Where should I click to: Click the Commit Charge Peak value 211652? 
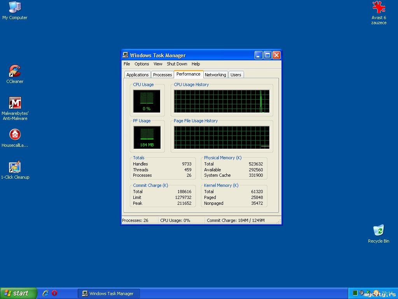(184, 203)
